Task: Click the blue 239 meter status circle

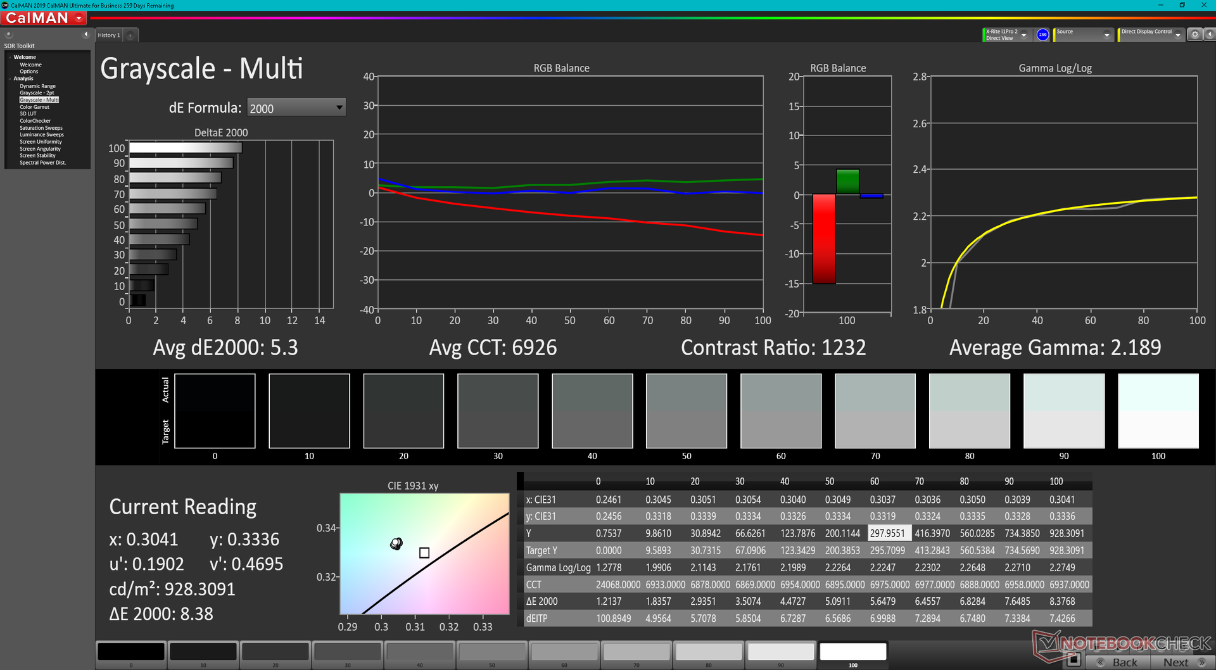Action: pos(1042,35)
